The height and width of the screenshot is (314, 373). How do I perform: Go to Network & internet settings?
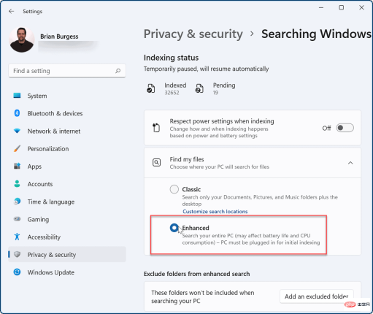[67, 131]
